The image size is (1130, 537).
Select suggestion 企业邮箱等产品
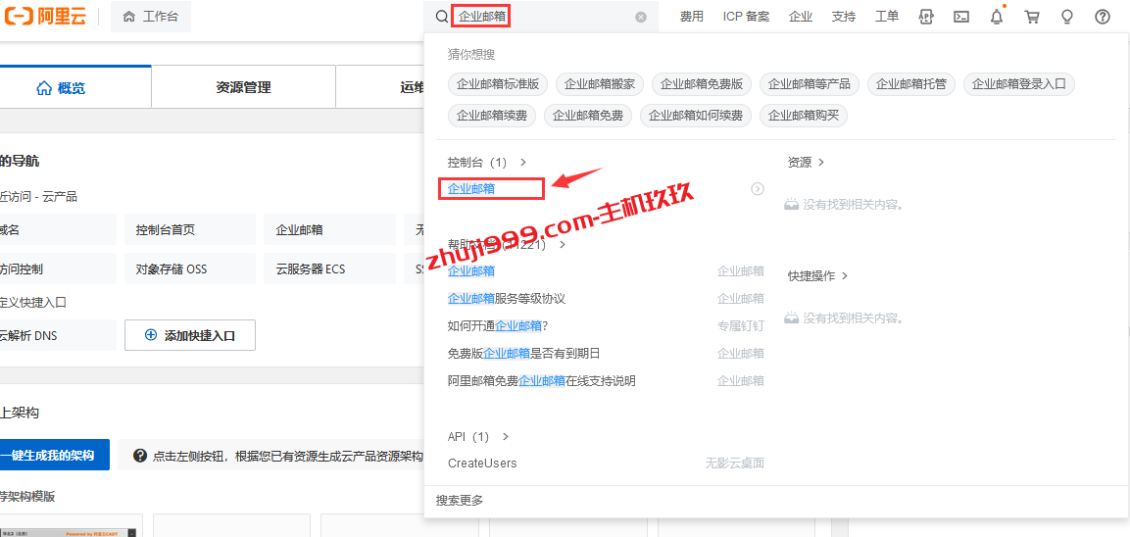click(810, 83)
